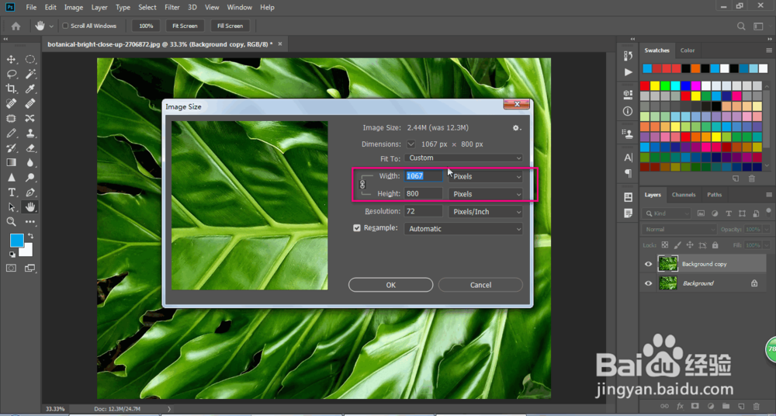Viewport: 776px width, 416px height.
Task: Open the Info panel icon
Action: point(628,112)
